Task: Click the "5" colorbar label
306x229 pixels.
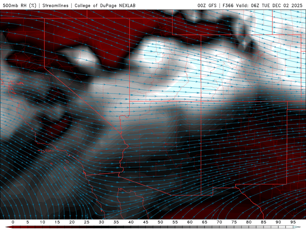Action: (28, 222)
